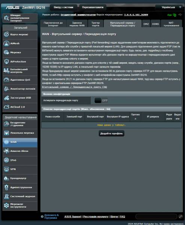Select the Локальна мережа LAN icon
This screenshot has width=185, height=225.
click(6, 133)
